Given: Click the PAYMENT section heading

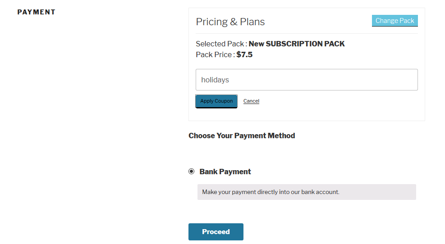Looking at the screenshot, I should [x=36, y=12].
